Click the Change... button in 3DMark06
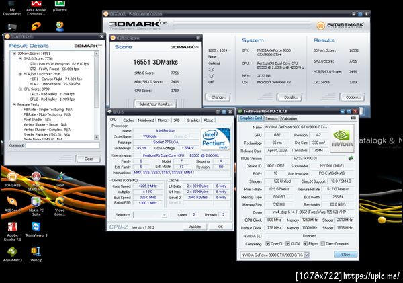 coord(218,97)
